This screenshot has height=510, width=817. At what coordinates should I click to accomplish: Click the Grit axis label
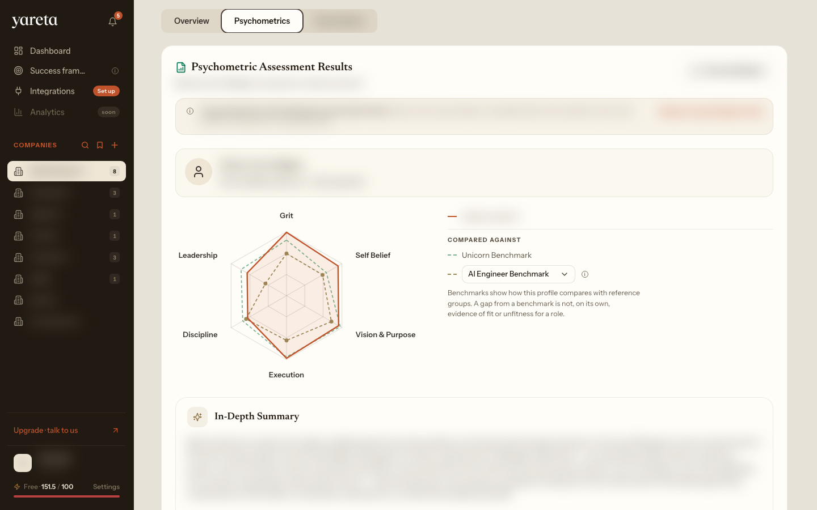[287, 216]
